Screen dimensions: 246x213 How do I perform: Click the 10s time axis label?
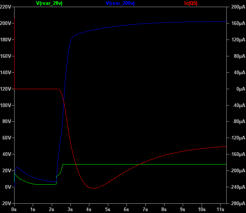(x=202, y=209)
